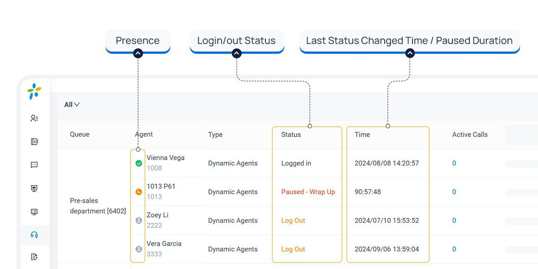Sort by the Agent column header
This screenshot has height=269, width=538.
coord(144,134)
